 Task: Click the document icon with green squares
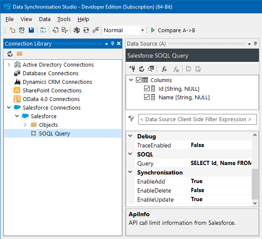(x=65, y=30)
